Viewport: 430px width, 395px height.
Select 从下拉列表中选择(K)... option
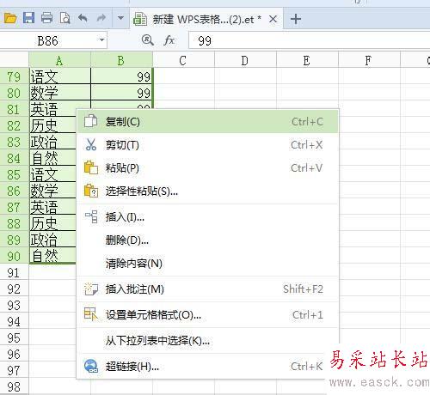coord(208,341)
